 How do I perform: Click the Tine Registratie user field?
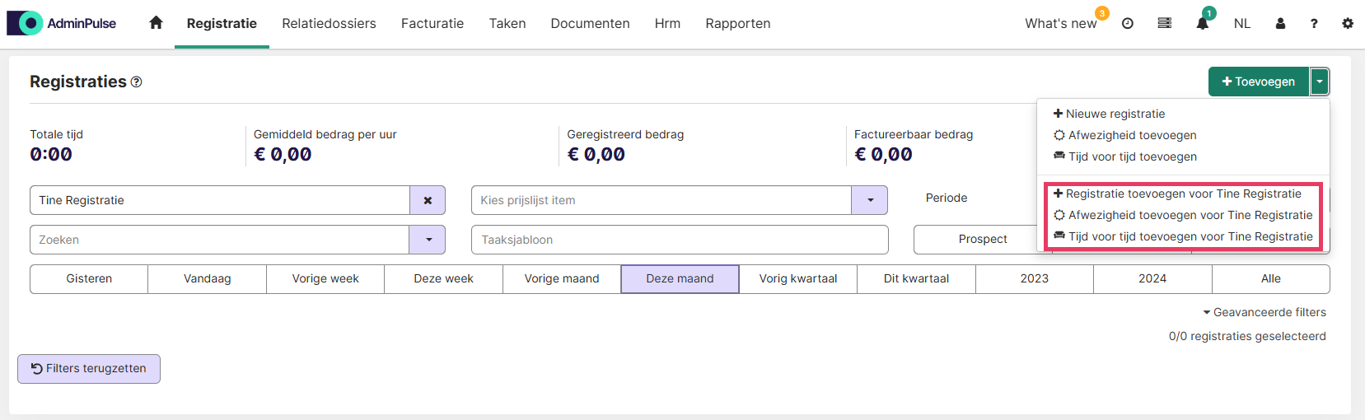220,200
